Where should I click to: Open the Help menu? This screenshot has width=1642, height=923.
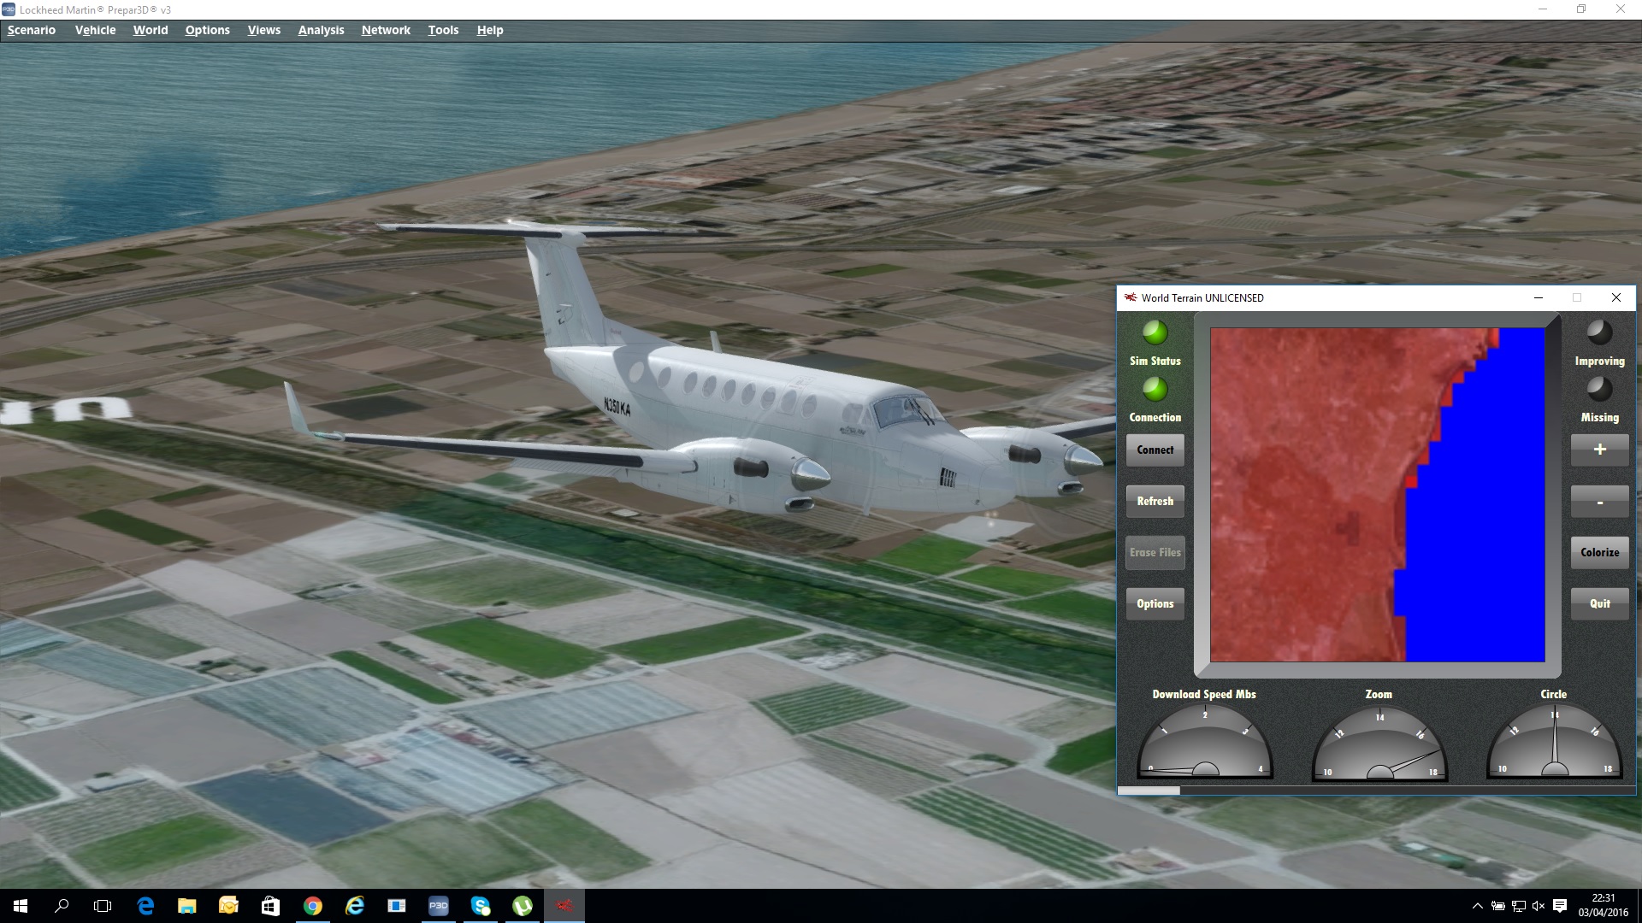point(490,30)
